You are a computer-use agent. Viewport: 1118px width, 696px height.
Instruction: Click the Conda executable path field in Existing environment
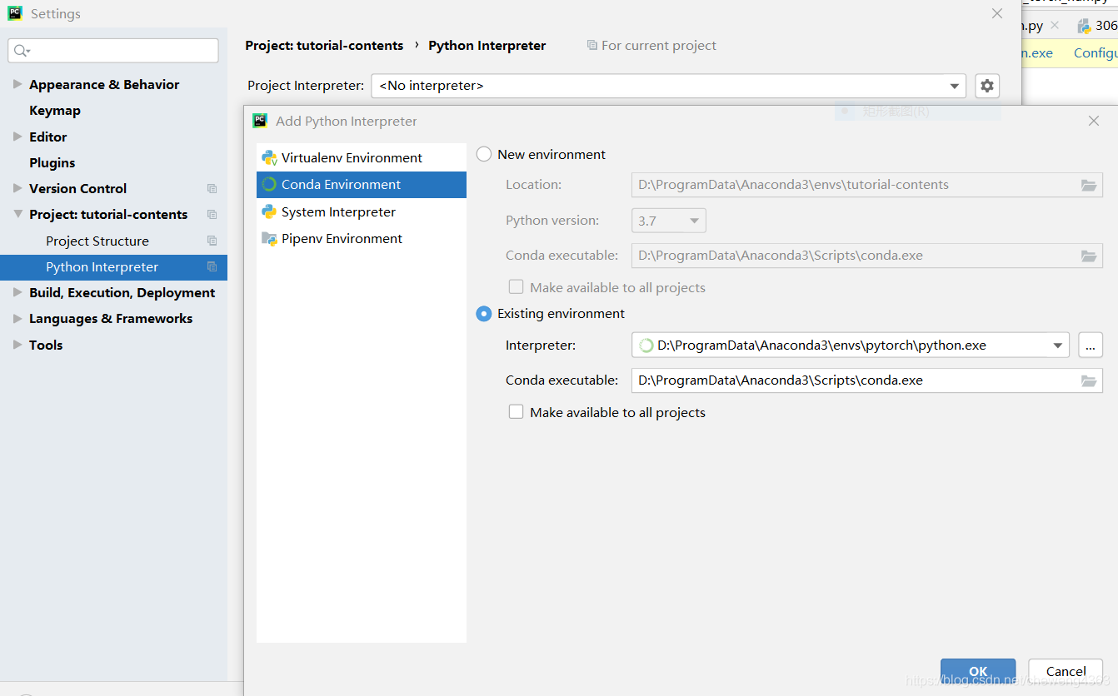[x=867, y=380]
